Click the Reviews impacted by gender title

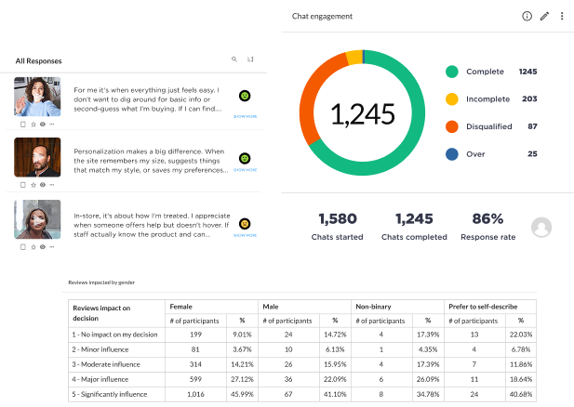[101, 282]
